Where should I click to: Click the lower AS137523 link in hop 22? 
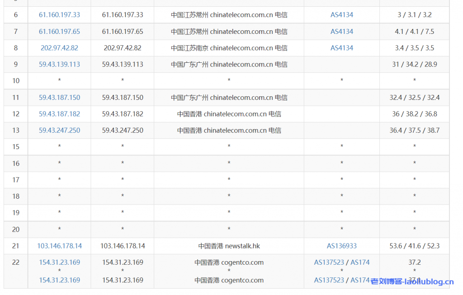(329, 280)
